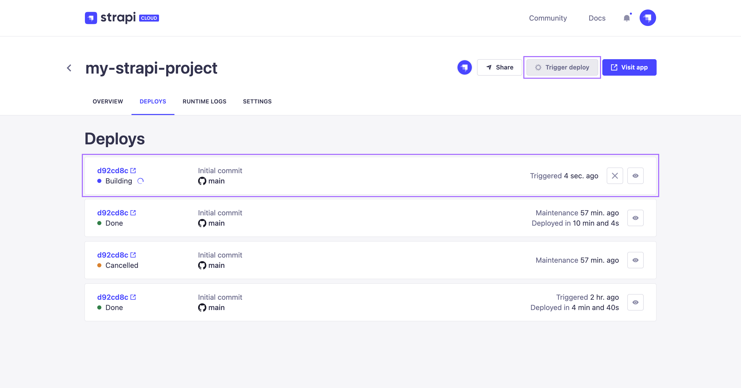View the 10 min 4s deploy via eye icon
Screen dimensions: 741x388
coord(635,218)
